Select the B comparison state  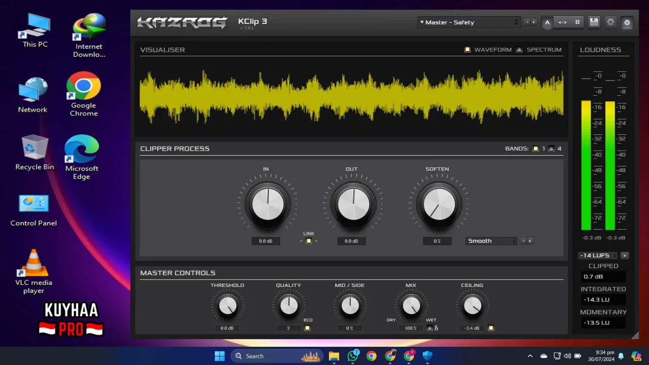577,22
